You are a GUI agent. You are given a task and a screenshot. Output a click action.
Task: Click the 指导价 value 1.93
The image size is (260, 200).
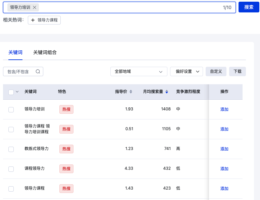129,109
